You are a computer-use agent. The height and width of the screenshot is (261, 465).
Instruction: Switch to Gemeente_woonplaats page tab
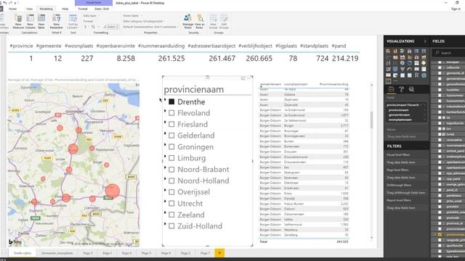57,253
